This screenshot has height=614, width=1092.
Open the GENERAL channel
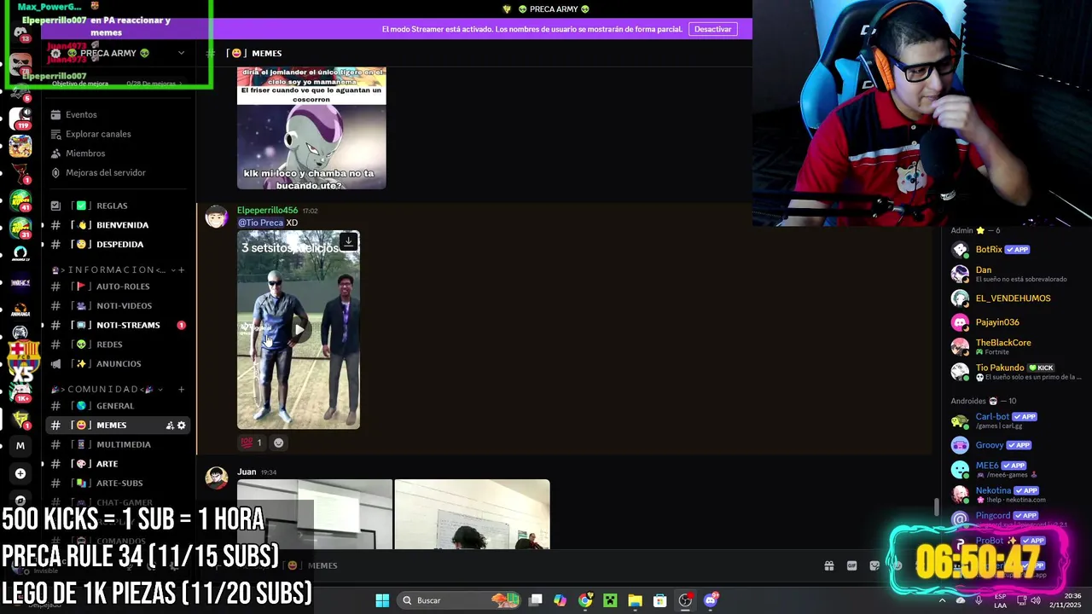coord(115,406)
